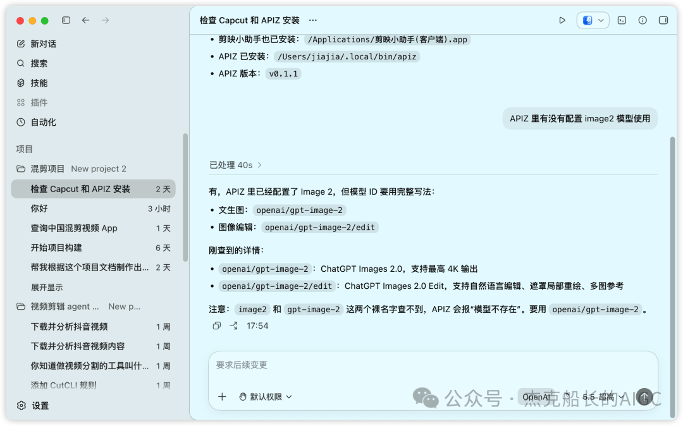
Task: Click the 检查 Capcut 和 APIZ 安装 window title
Action: [250, 20]
